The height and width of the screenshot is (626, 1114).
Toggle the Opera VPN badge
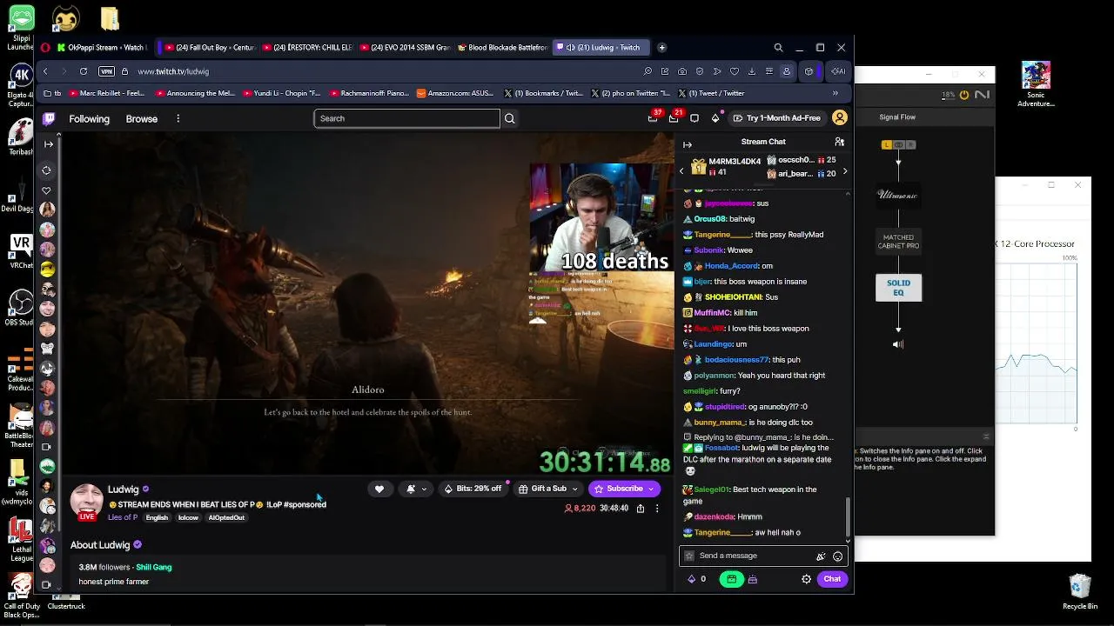106,71
